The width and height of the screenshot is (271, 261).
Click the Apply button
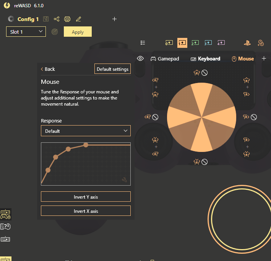78,32
